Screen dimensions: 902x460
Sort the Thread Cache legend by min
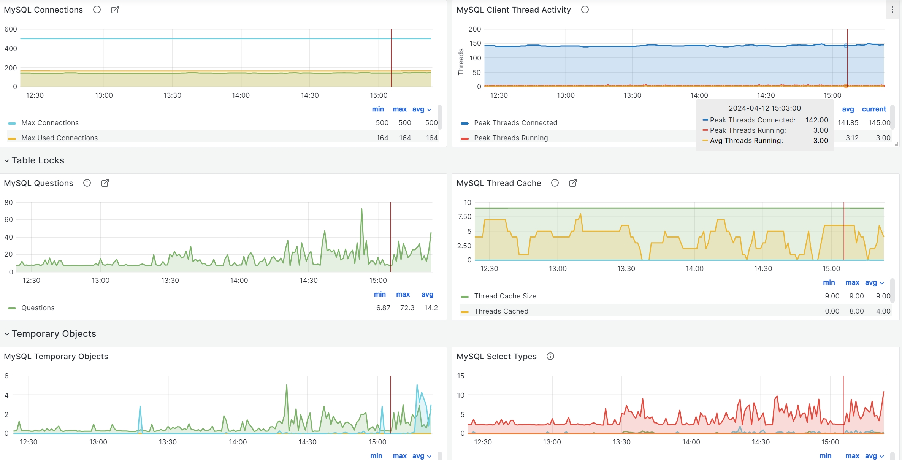click(829, 283)
